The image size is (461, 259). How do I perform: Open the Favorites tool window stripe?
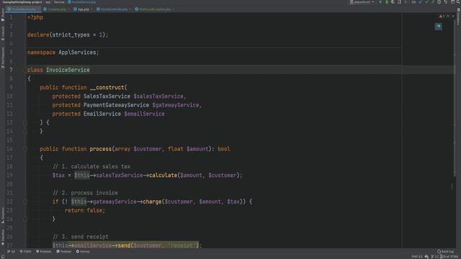point(3,237)
